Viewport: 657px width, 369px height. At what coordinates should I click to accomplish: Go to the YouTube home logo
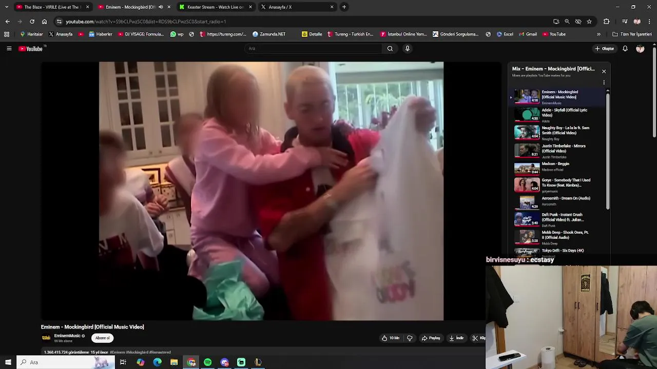(31, 49)
